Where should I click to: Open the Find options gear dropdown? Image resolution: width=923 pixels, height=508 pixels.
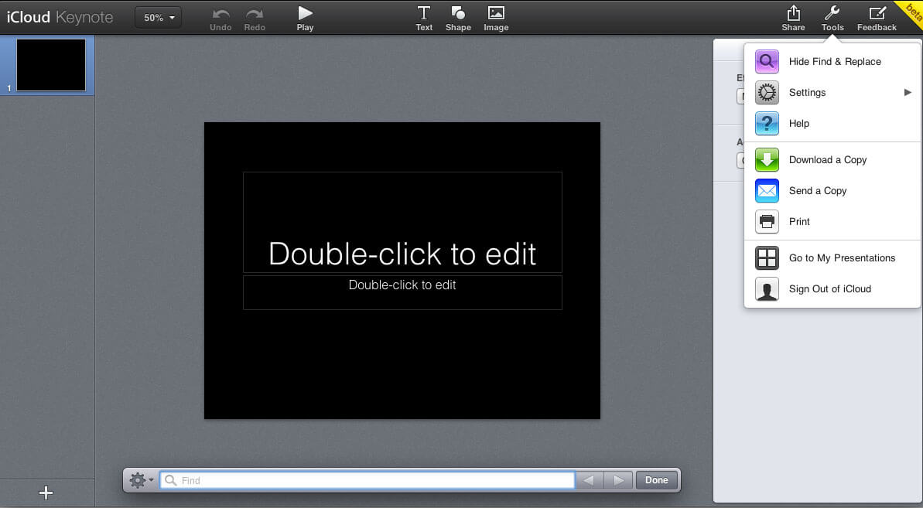[x=141, y=480]
